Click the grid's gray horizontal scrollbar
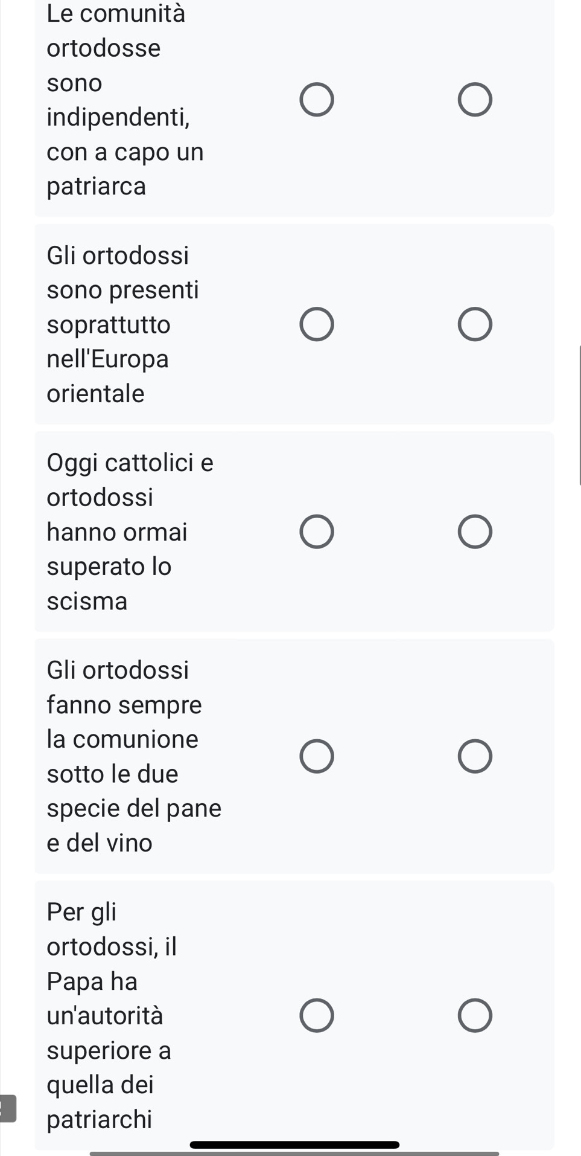The image size is (581, 1156). click(294, 1154)
